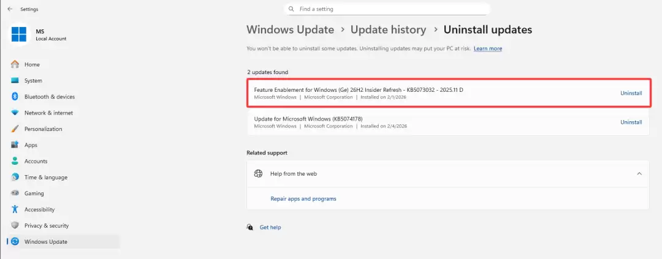Viewport: 662px width, 259px height.
Task: Click the Network & internet wifi icon
Action: [15, 113]
